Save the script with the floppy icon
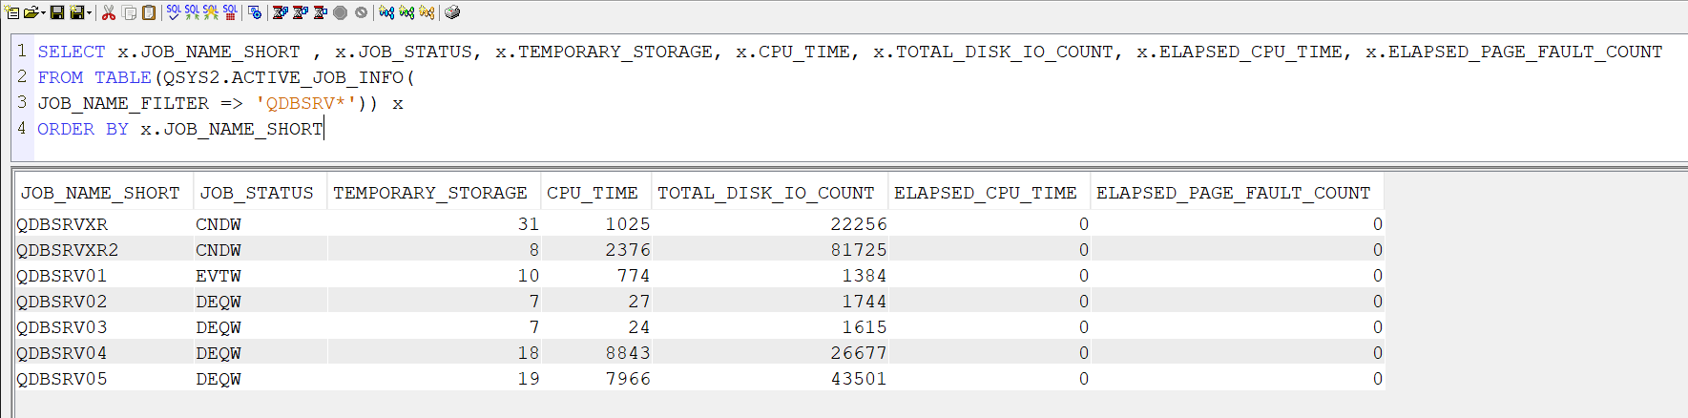The height and width of the screenshot is (418, 1688). pyautogui.click(x=57, y=12)
